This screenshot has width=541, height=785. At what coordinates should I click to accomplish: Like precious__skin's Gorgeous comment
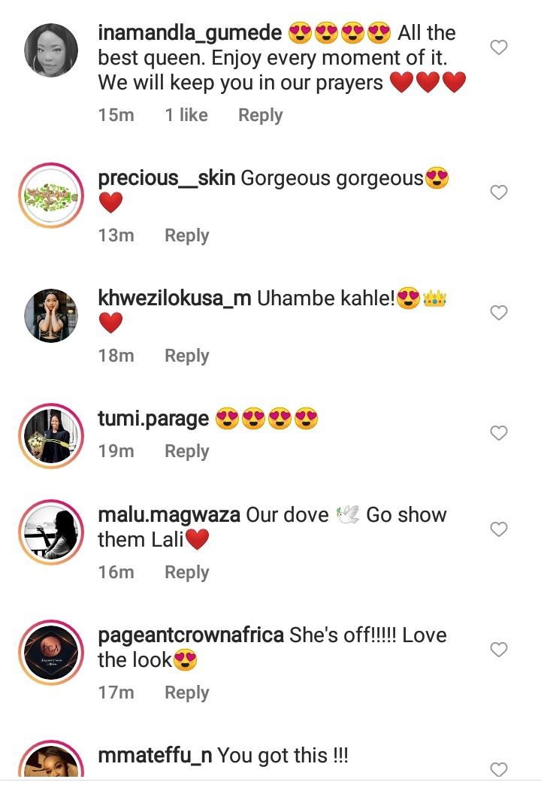click(498, 192)
